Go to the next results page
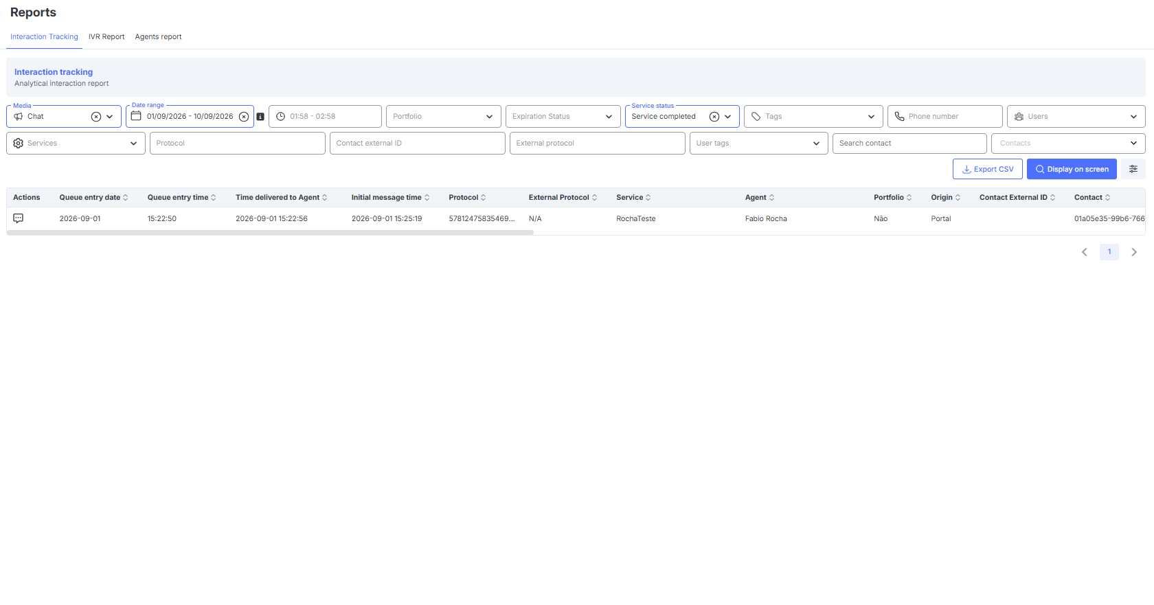 pos(1134,252)
